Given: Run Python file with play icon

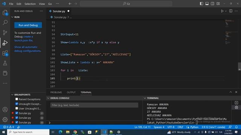Looking at the screenshot, I should click(222, 11).
